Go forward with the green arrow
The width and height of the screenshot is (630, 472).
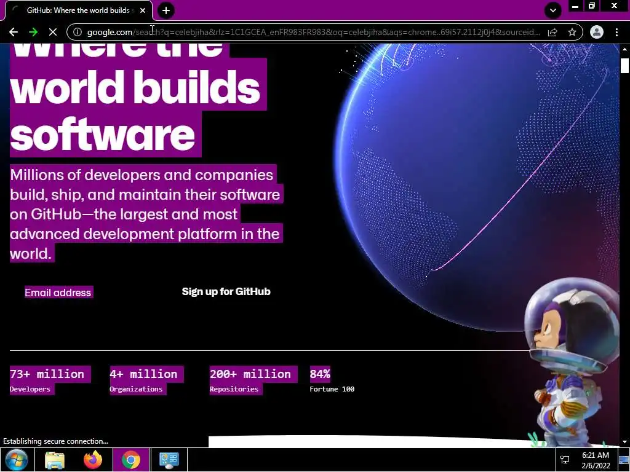(33, 32)
